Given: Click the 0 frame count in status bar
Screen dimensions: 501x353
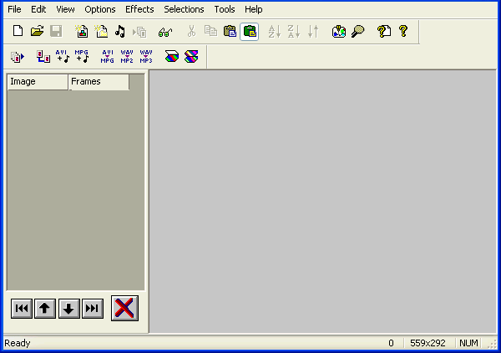Looking at the screenshot, I should [x=391, y=343].
